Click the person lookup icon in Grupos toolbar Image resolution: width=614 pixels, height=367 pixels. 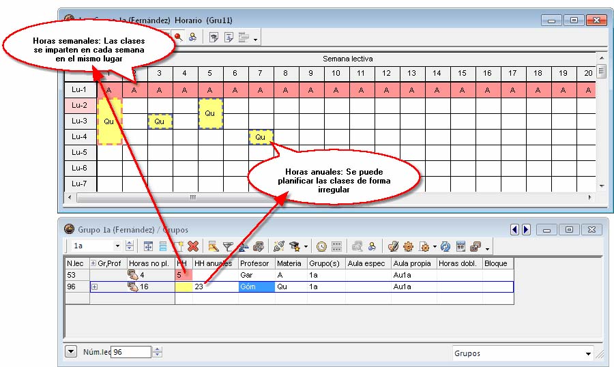pos(372,246)
